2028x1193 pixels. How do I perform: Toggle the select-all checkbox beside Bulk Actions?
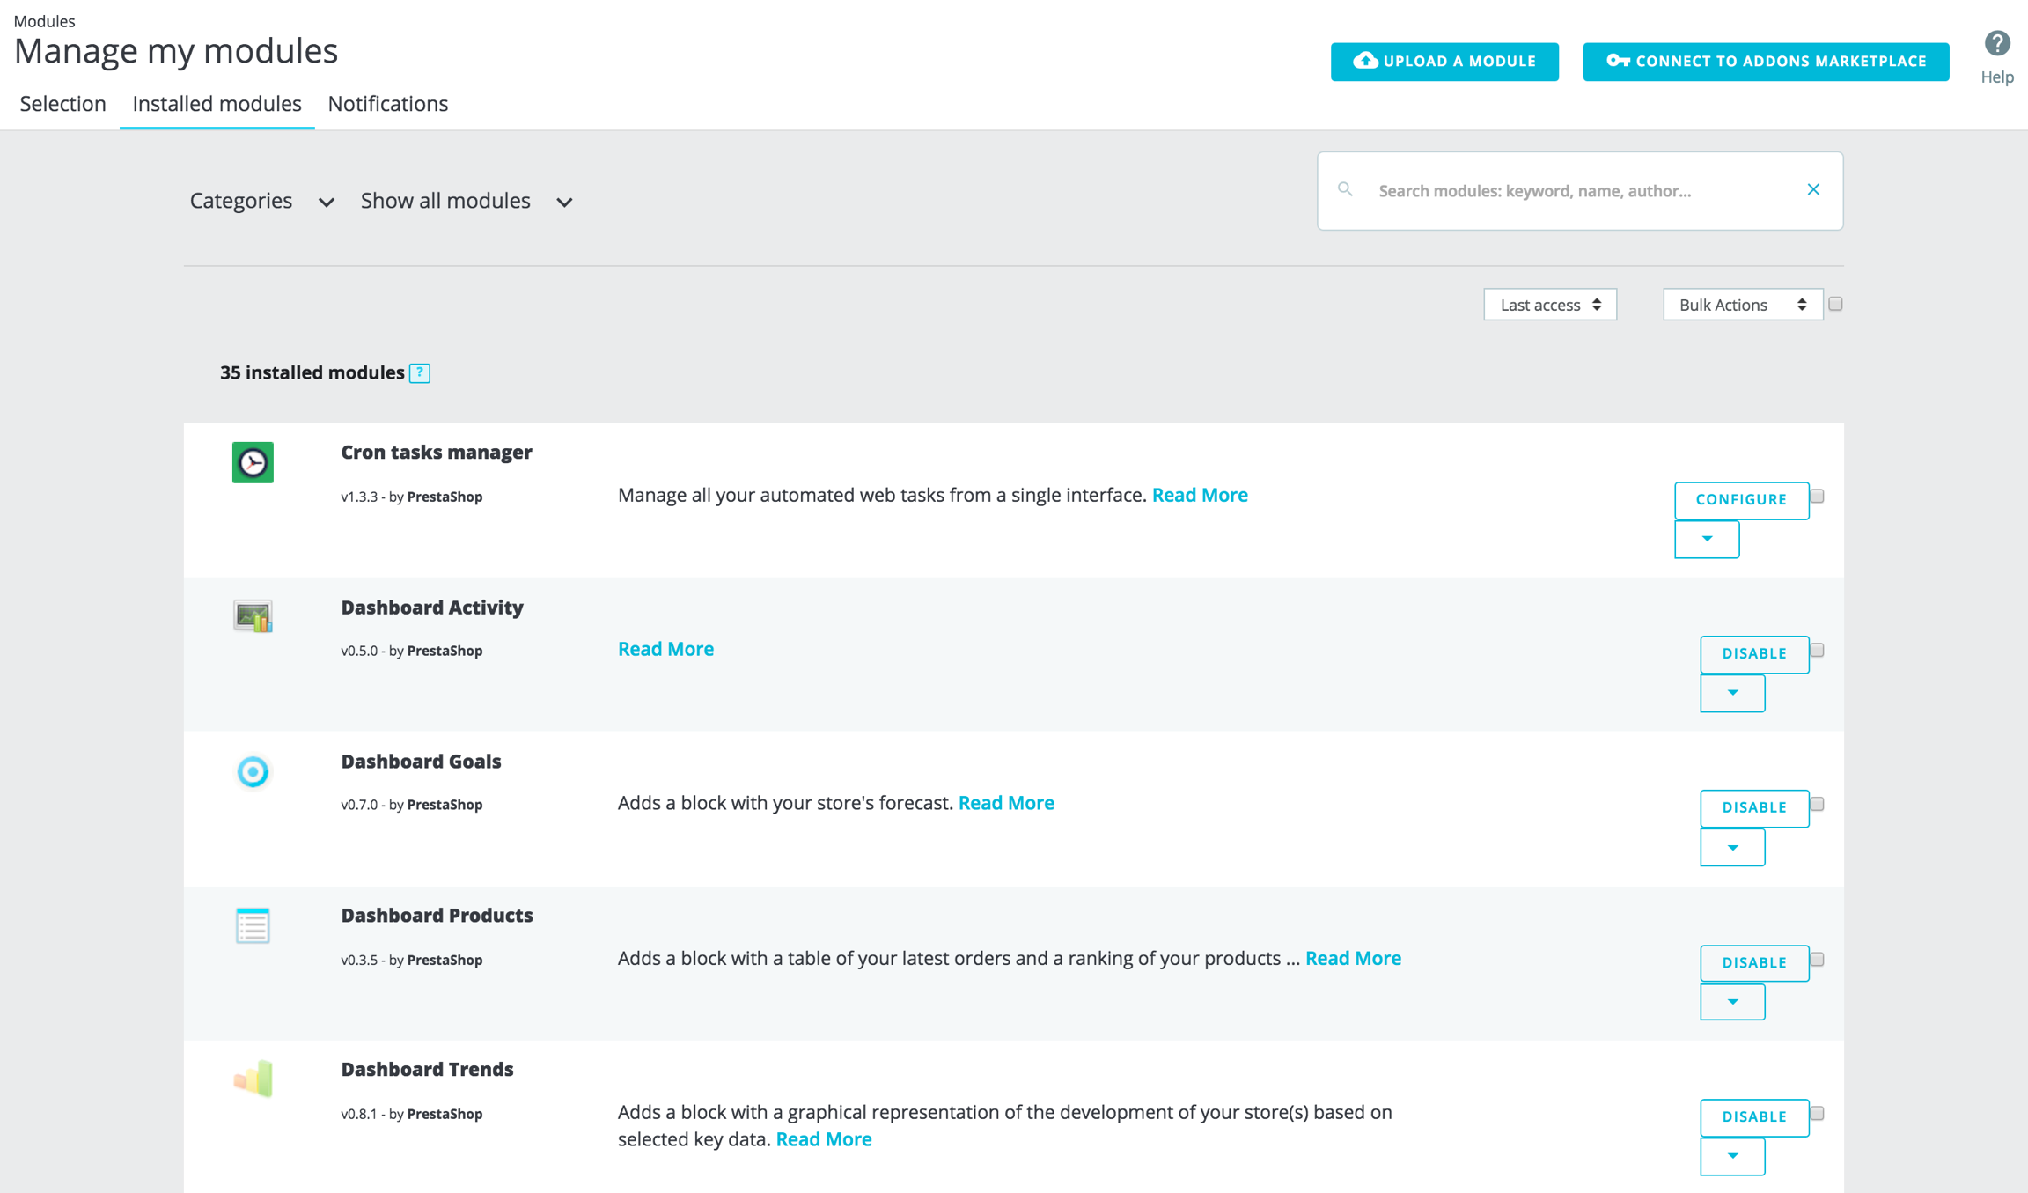coord(1835,304)
